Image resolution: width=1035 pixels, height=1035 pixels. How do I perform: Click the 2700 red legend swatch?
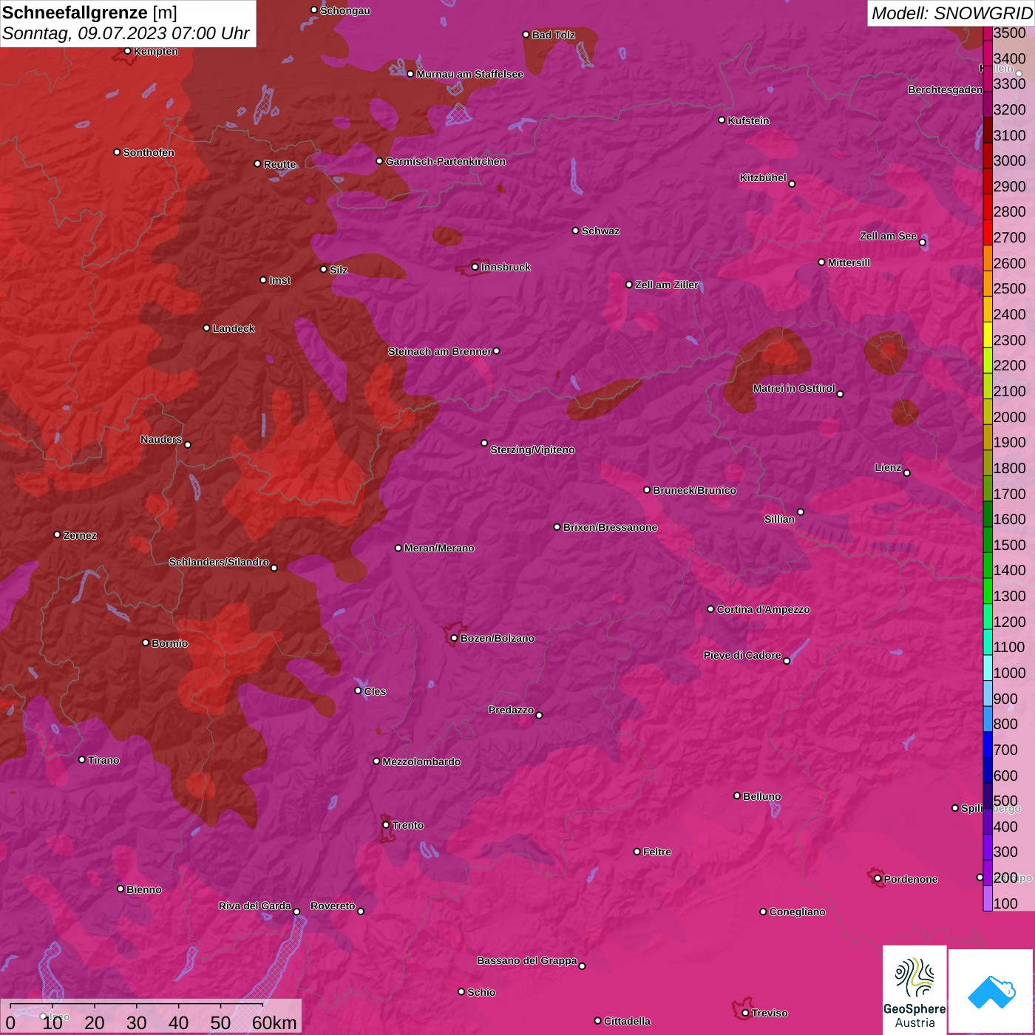[x=987, y=231]
